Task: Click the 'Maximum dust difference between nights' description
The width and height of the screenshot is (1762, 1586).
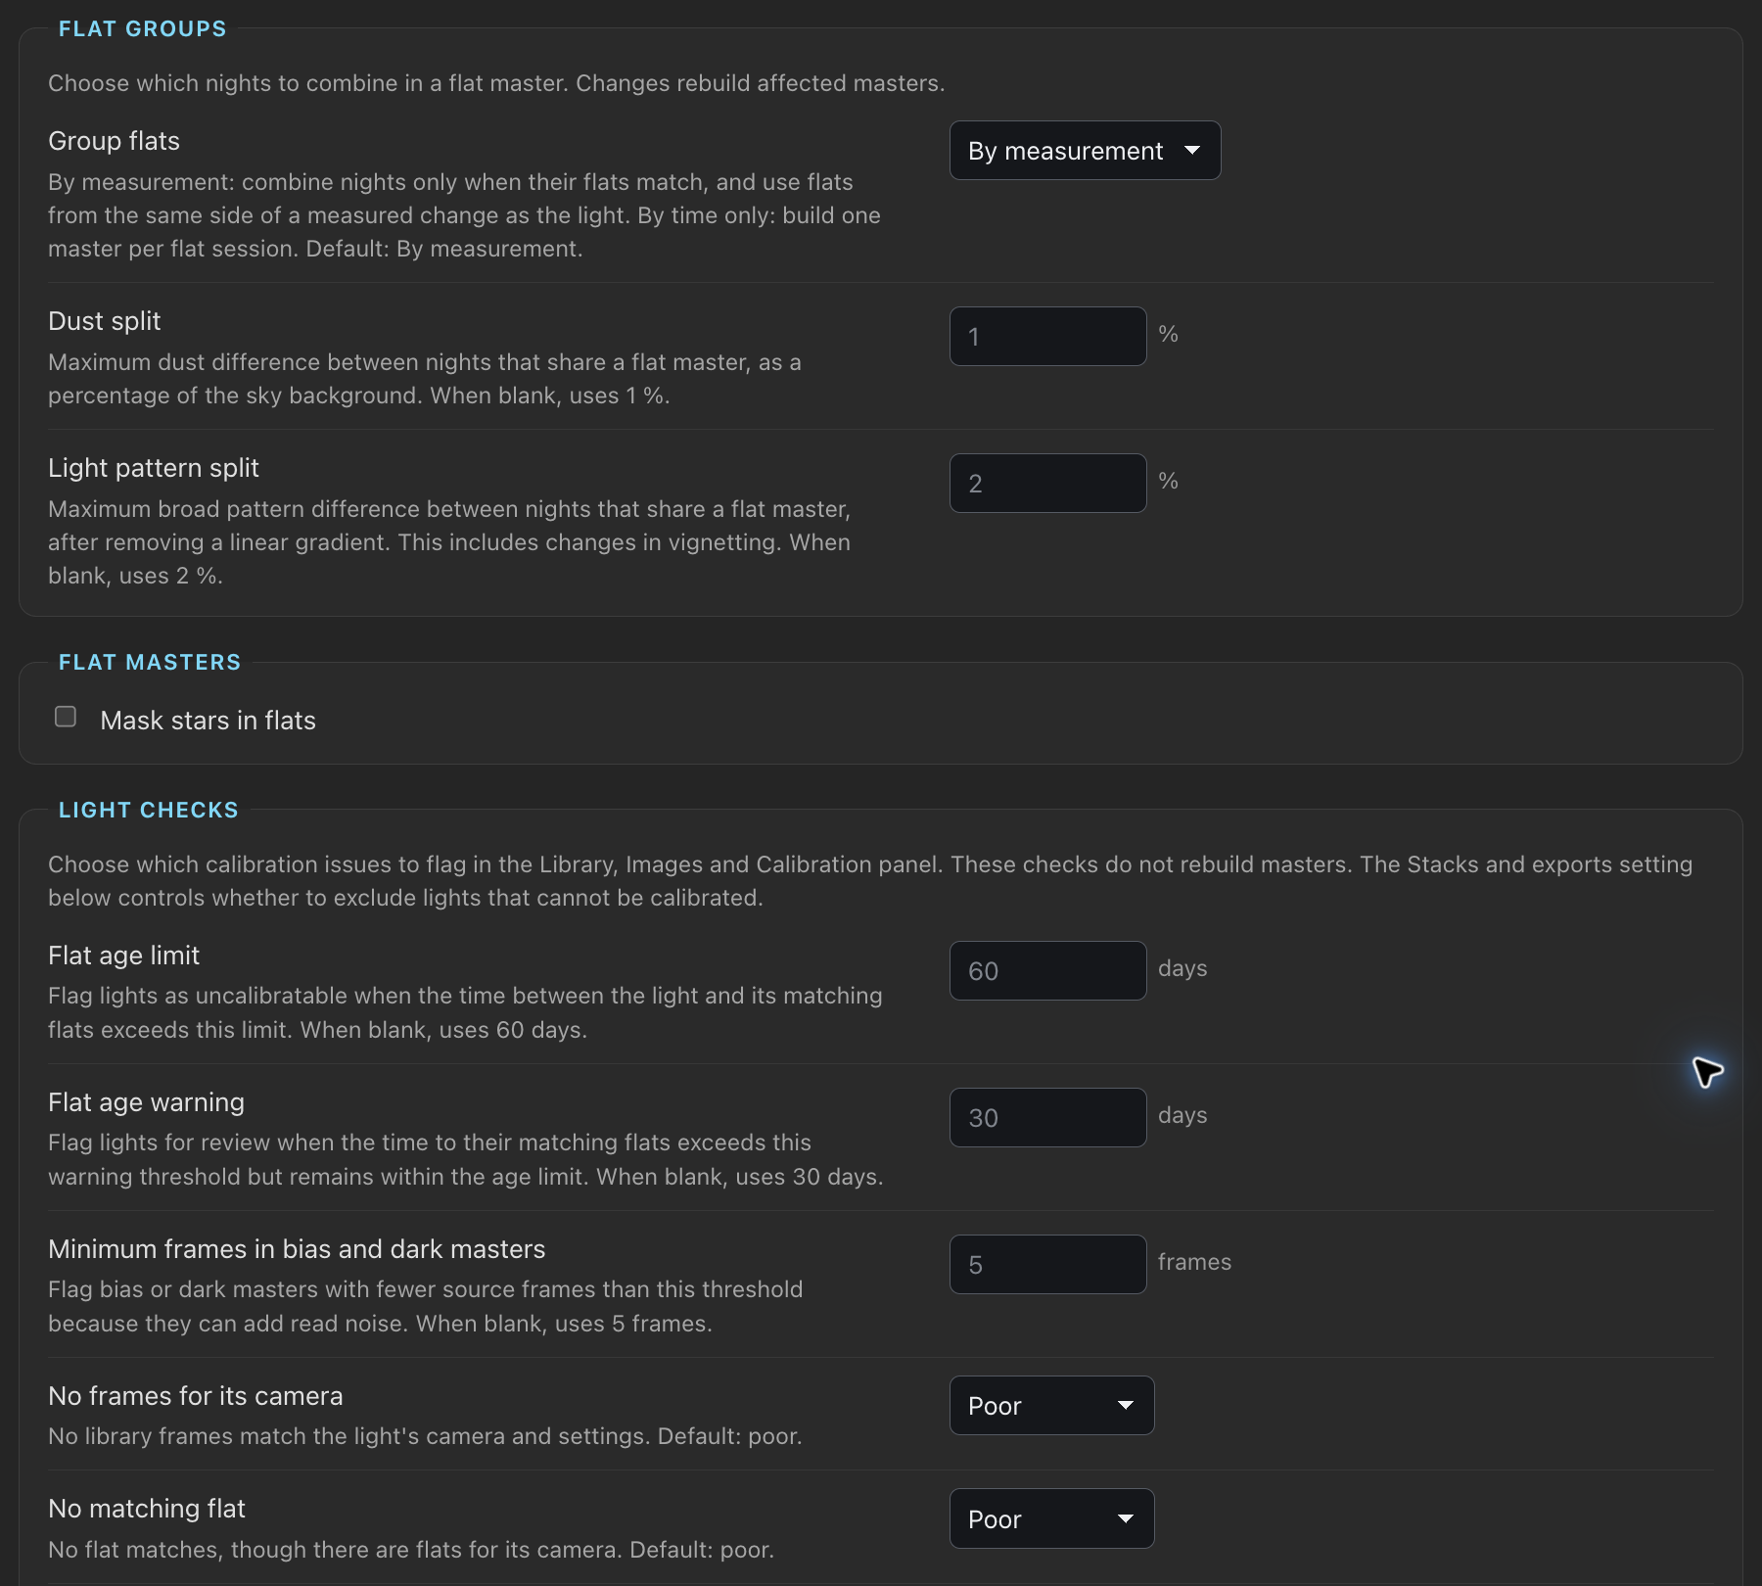Action: click(x=425, y=379)
